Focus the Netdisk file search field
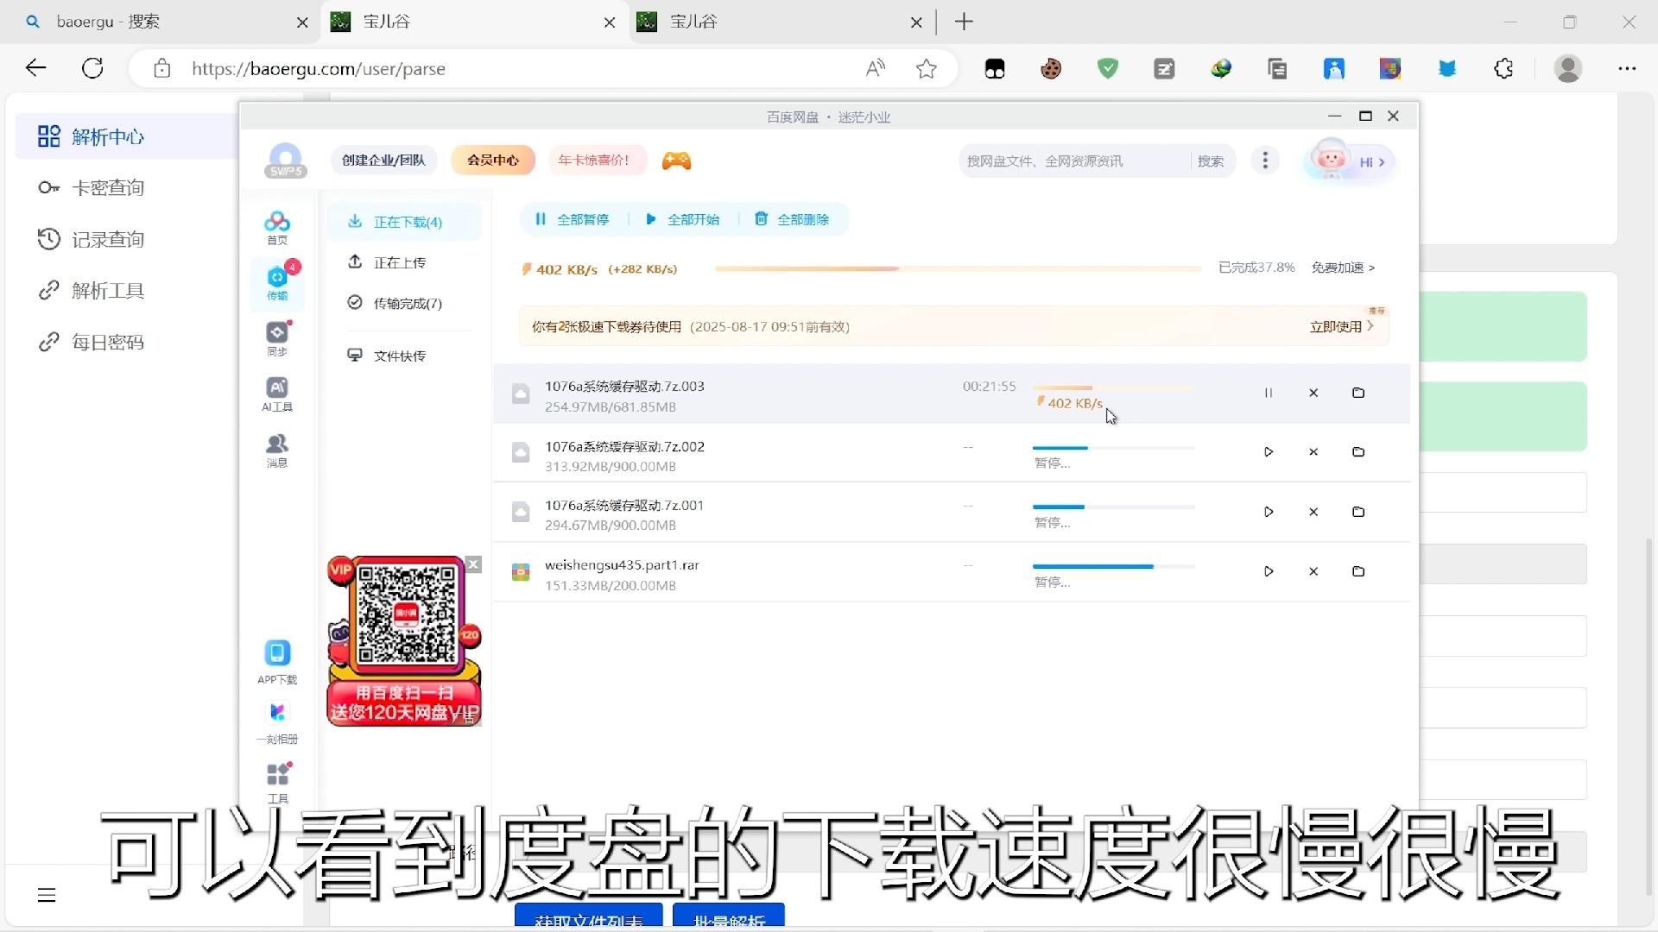The width and height of the screenshot is (1658, 932). [1074, 161]
